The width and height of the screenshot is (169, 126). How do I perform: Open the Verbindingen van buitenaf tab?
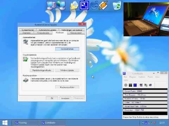[x=72, y=30]
